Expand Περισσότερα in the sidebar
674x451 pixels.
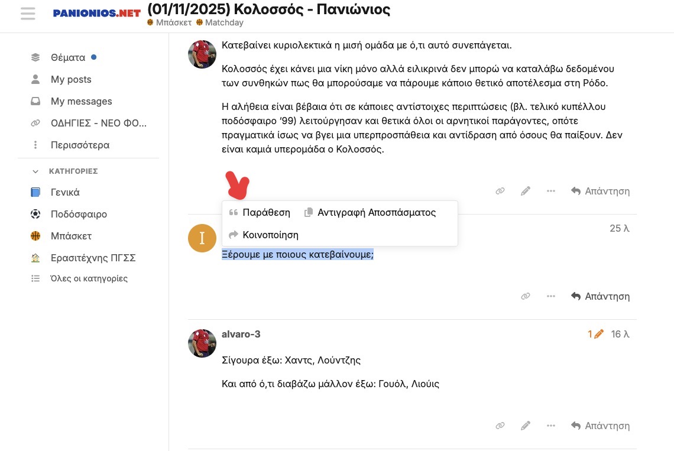(80, 145)
